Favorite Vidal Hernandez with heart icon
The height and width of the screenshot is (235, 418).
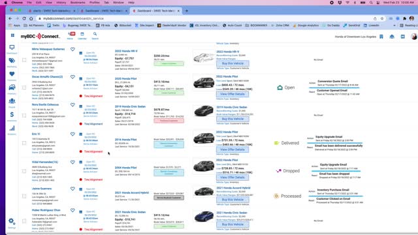tap(72, 163)
